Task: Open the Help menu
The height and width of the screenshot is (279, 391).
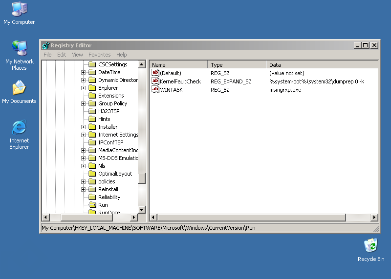Action: coord(121,55)
